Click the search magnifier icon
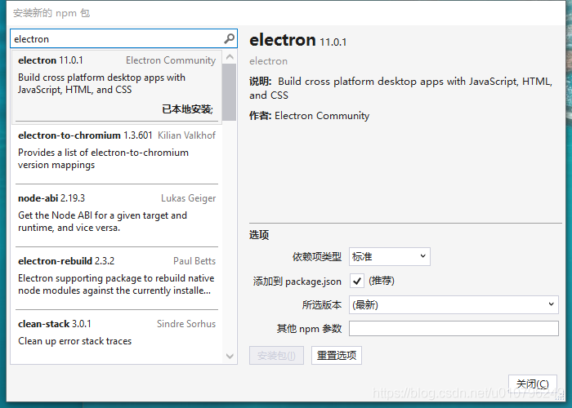The height and width of the screenshot is (408, 572). tap(229, 38)
